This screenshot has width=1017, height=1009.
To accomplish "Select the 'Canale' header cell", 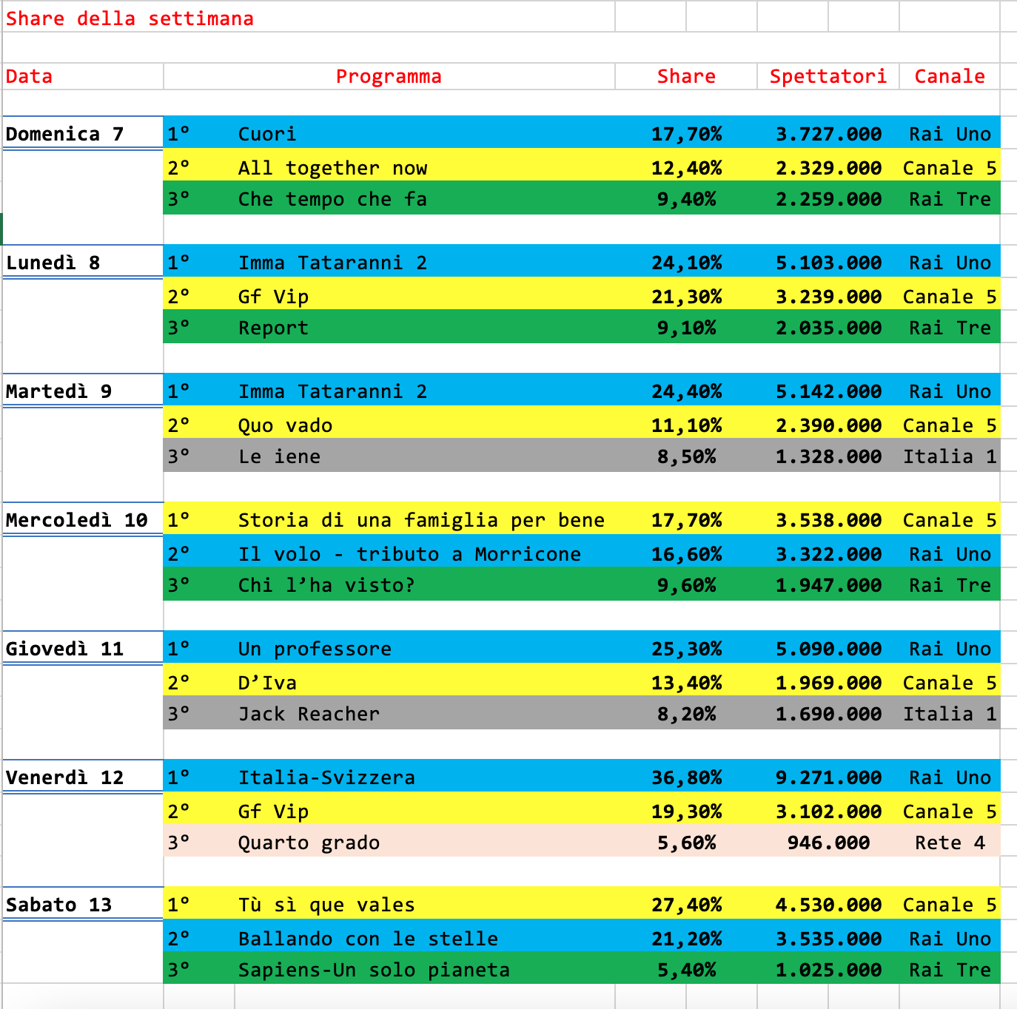I will click(x=950, y=76).
